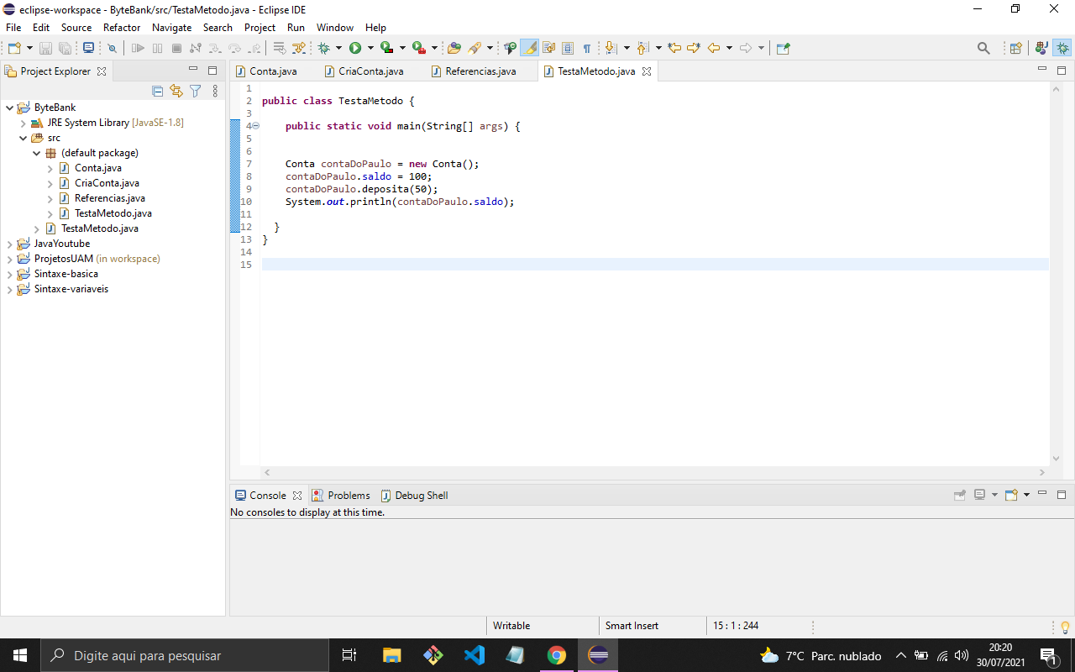Click the Terminate stop icon
Viewport: 1075px width, 672px height.
pyautogui.click(x=176, y=49)
